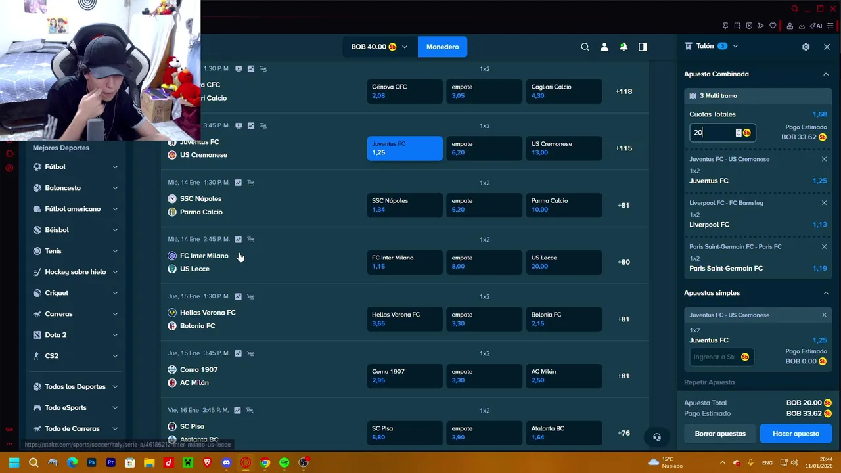Click the combined bet stake amount field
Screen dimensions: 841x473
722,133
